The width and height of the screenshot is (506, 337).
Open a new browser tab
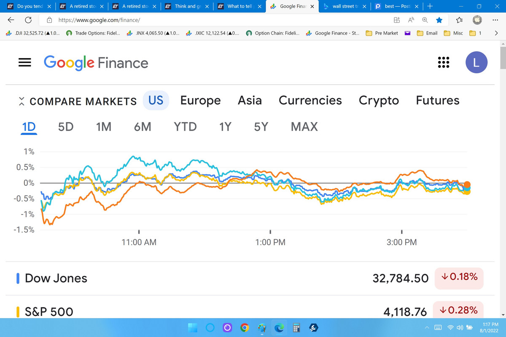(429, 6)
